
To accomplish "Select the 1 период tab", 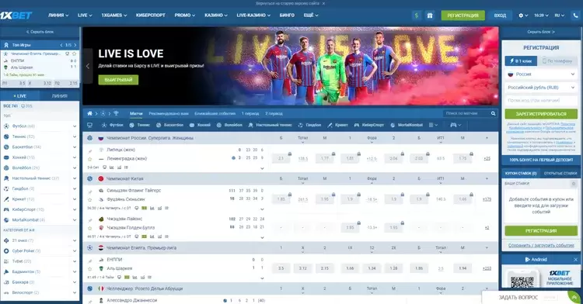I will click(x=250, y=113).
